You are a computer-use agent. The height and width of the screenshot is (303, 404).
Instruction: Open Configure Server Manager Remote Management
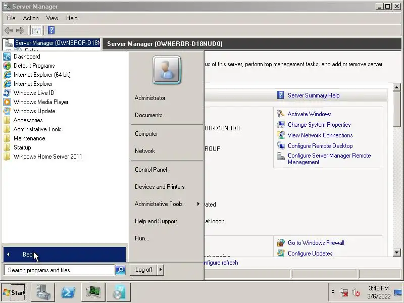[x=329, y=159]
